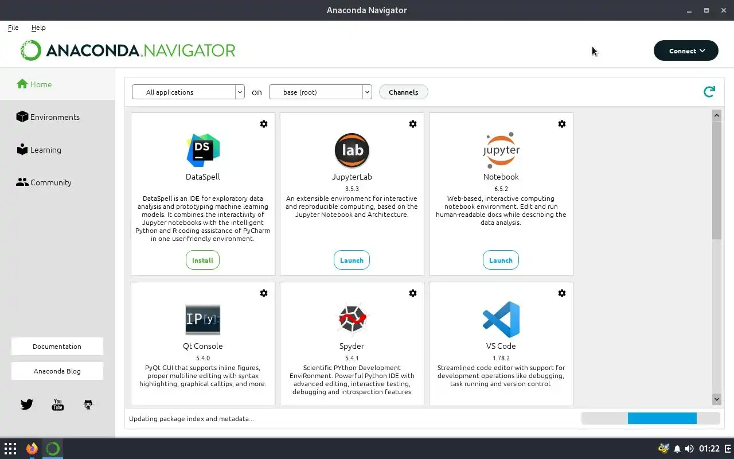734x459 pixels.
Task: Open the Qt Console tile settings gear
Action: [x=264, y=293]
